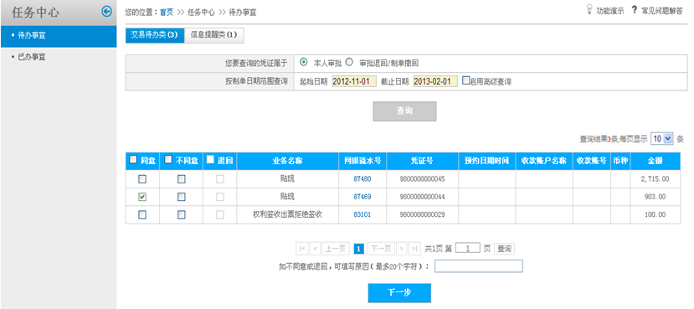Click 金额 column header
Screen dimensions: 694x309
point(655,161)
